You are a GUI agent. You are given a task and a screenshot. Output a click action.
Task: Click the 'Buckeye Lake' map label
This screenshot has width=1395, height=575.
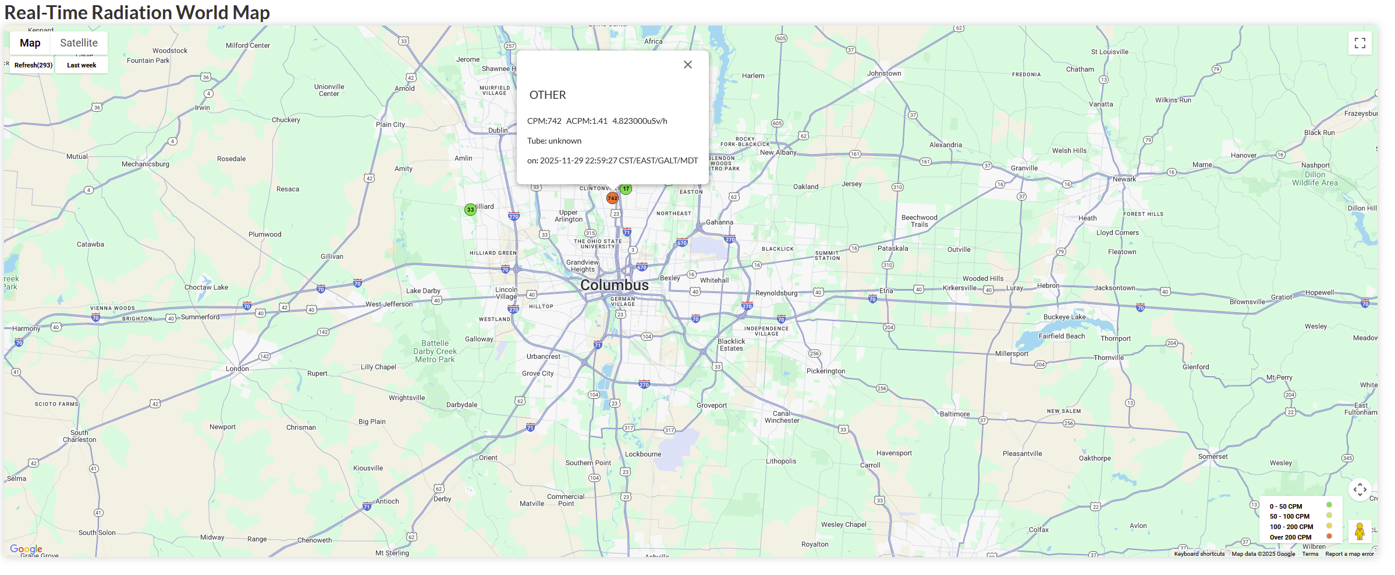[x=1064, y=317]
